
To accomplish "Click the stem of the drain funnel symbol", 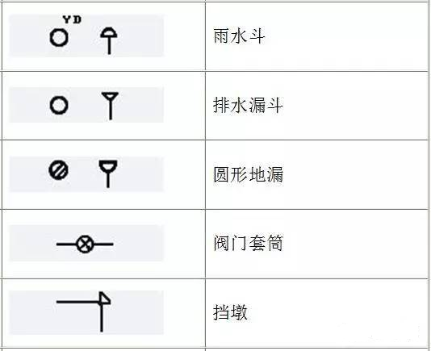I will point(111,110).
